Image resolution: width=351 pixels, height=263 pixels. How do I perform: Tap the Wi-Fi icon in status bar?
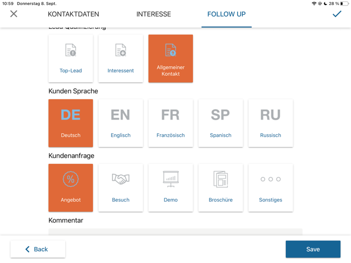(x=314, y=4)
